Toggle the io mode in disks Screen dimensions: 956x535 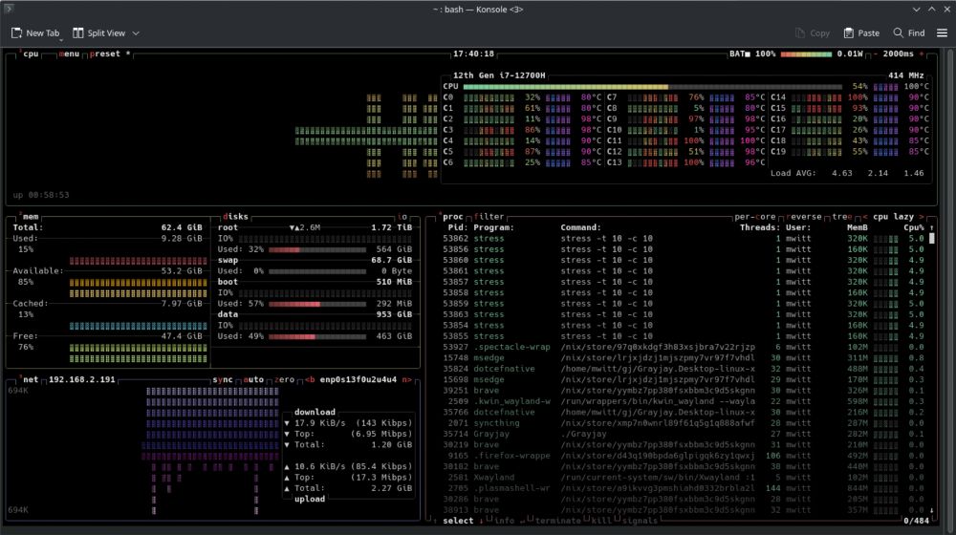(402, 216)
